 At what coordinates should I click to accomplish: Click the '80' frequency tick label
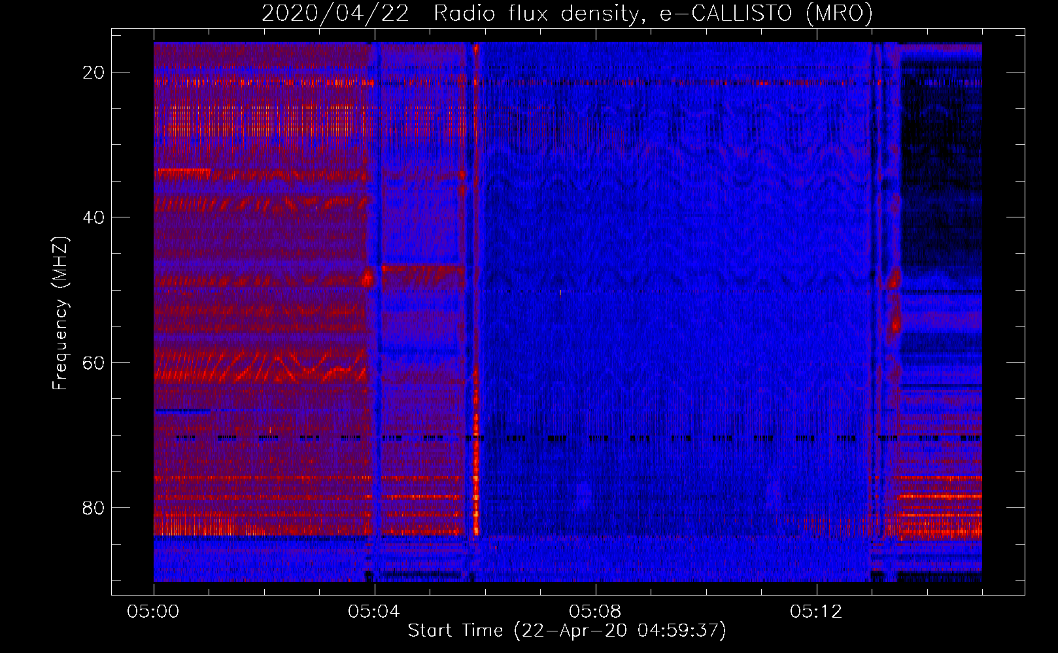(94, 507)
